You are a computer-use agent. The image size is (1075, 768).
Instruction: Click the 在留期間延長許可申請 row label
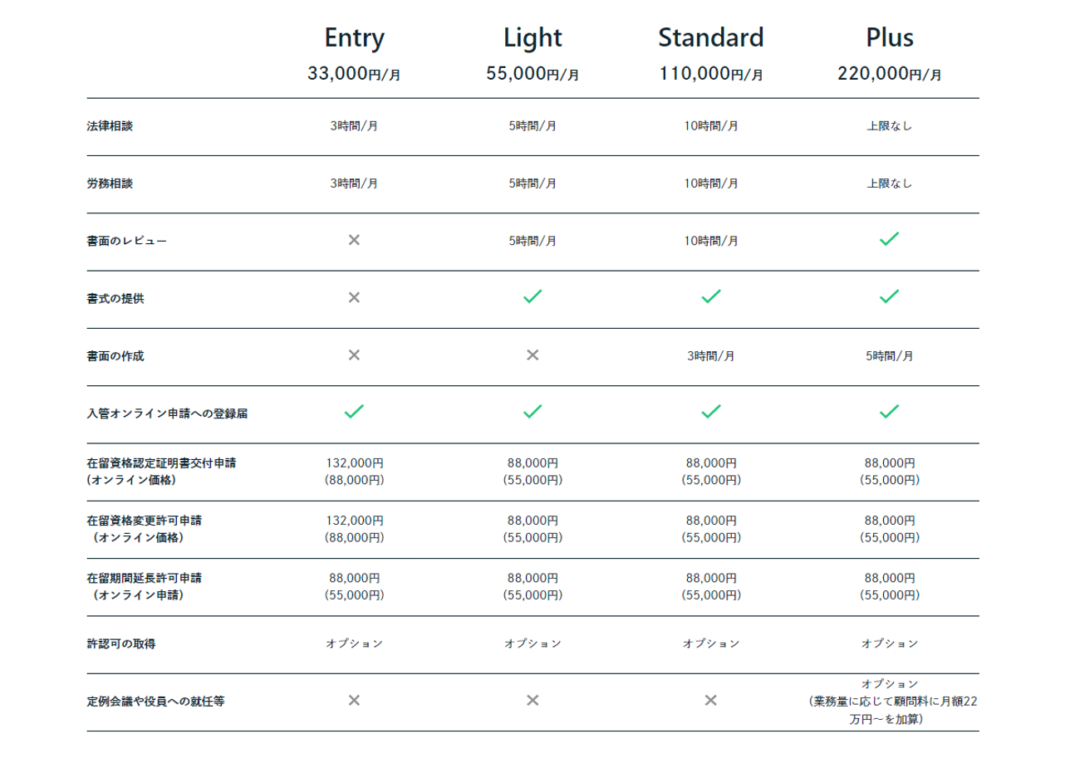click(x=145, y=578)
